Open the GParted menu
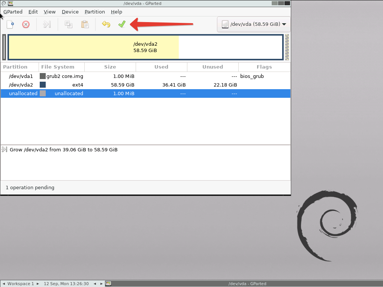 coord(13,12)
